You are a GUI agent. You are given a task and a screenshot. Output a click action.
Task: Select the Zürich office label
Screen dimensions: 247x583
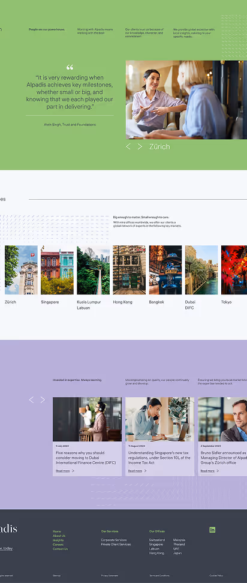10,302
